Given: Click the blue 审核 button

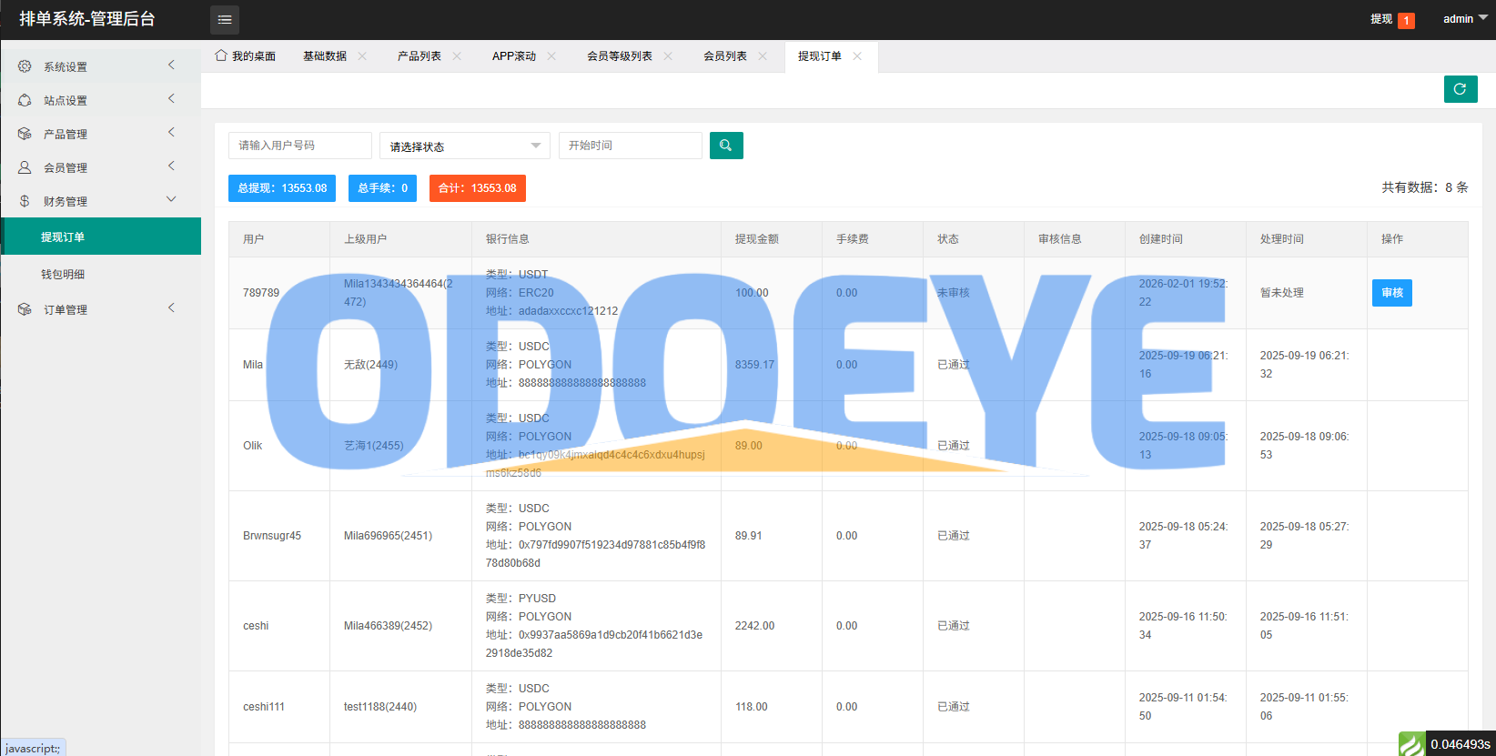Looking at the screenshot, I should 1391,293.
